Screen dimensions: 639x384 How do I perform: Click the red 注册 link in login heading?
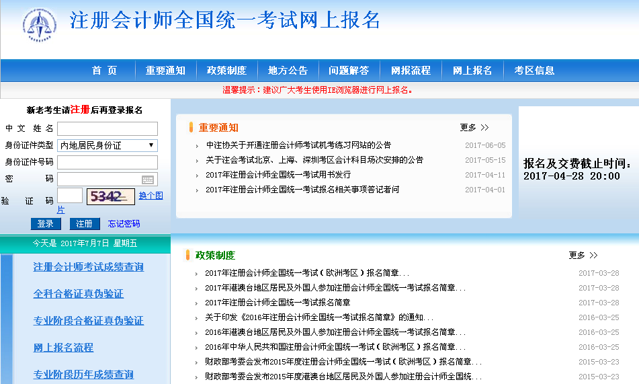(80, 110)
